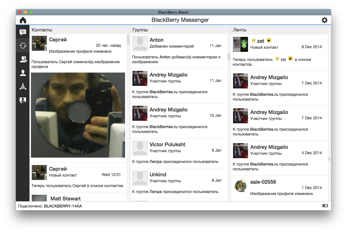The width and height of the screenshot is (347, 233).
Task: Click 'Изображение профиля изменено' under Сергей
Action: tap(80, 51)
